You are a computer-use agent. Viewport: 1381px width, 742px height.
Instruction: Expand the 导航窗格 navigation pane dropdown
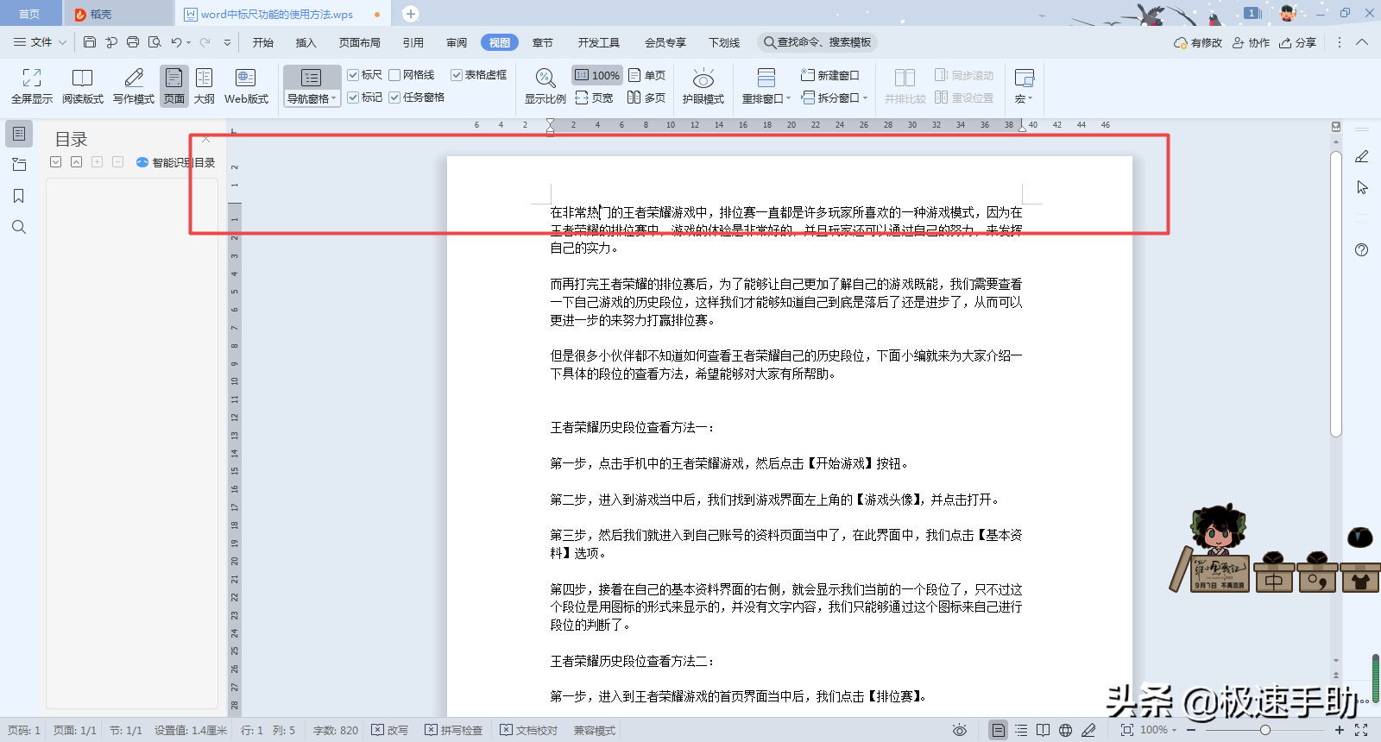pos(312,99)
